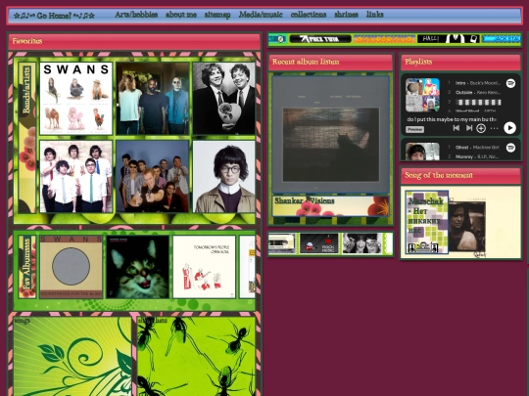
Task: Open the 'songs' green floral panel
Action: coord(72,356)
